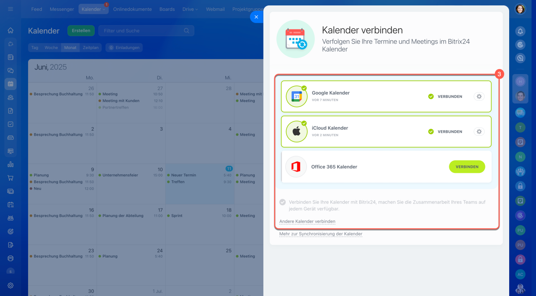Open Planung der Abteilung event
The width and height of the screenshot is (536, 296).
coord(131,216)
